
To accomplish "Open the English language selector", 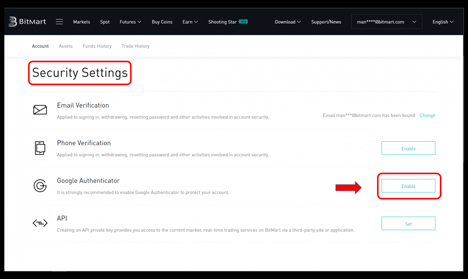I will 443,22.
